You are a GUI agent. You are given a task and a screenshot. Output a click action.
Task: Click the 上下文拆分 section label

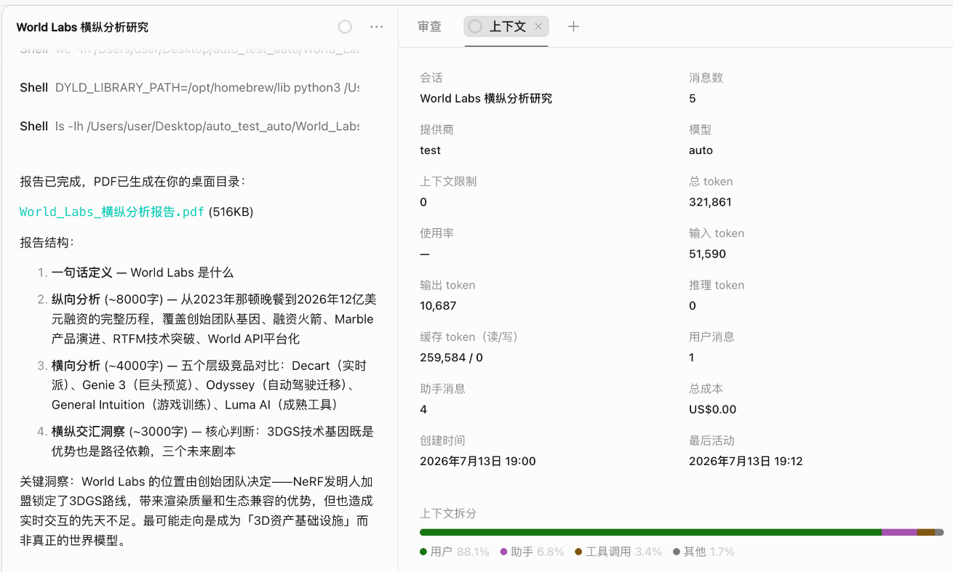[x=448, y=513]
